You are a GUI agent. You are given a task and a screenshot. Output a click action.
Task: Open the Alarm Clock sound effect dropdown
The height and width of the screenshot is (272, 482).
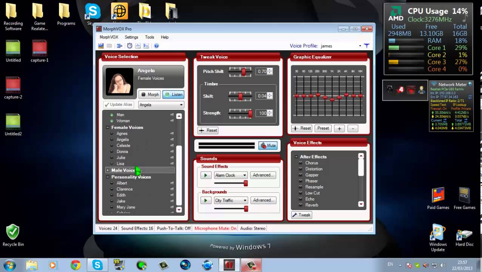pos(230,175)
